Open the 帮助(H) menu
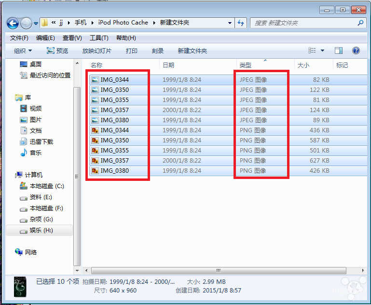The height and width of the screenshot is (305, 371). coord(126,38)
